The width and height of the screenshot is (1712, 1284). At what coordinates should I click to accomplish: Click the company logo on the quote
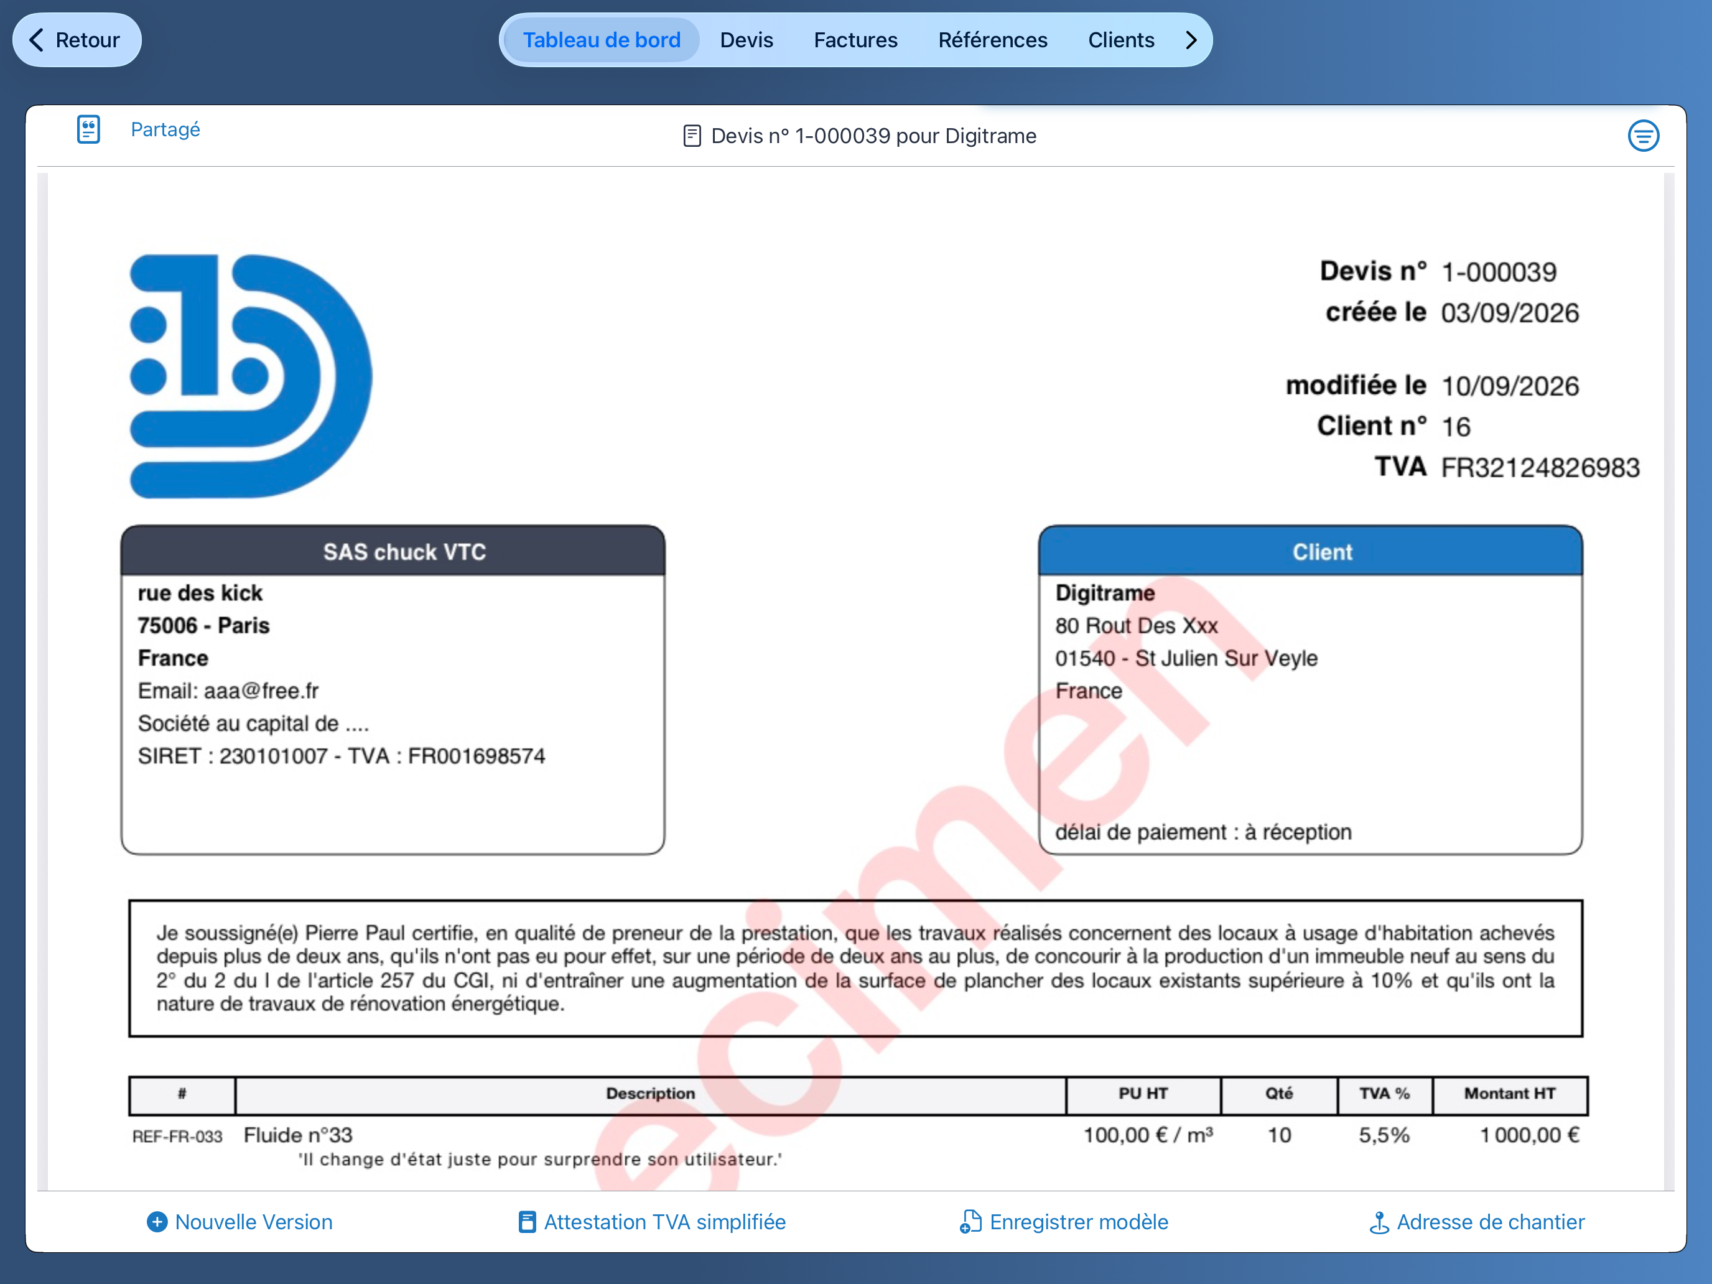click(x=250, y=377)
